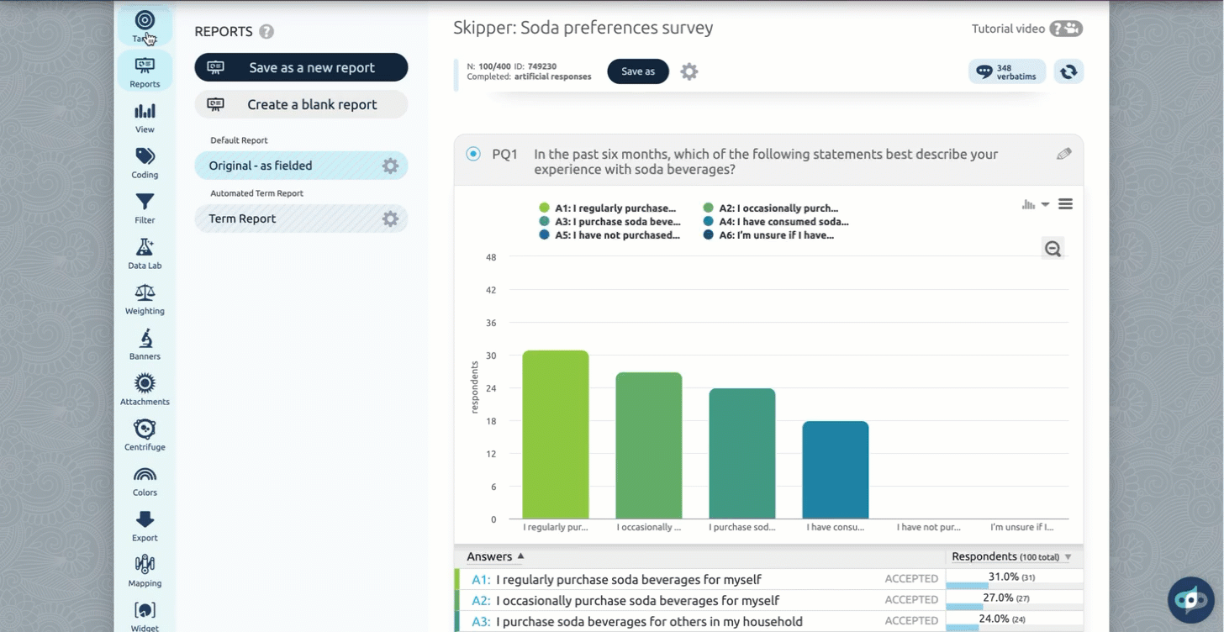This screenshot has width=1224, height=632.
Task: Open chart type dropdown arrow
Action: 1045,204
